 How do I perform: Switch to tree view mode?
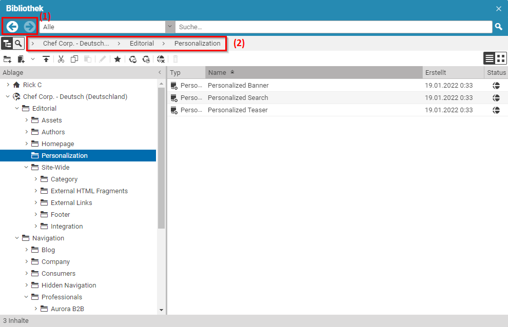[7, 44]
